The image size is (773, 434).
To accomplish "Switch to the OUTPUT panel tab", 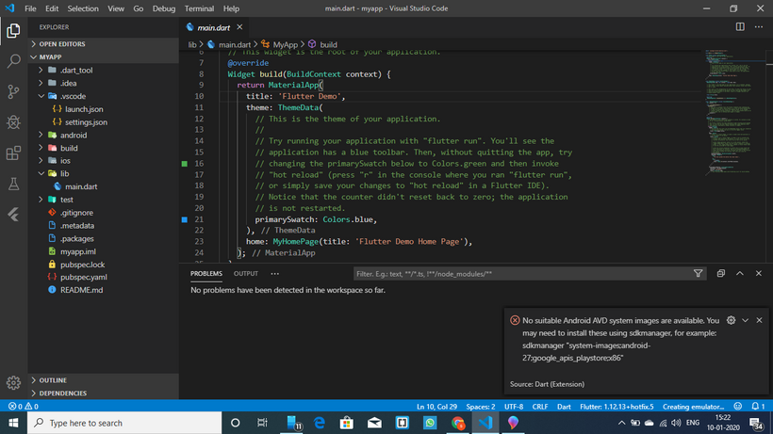I will pyautogui.click(x=246, y=274).
